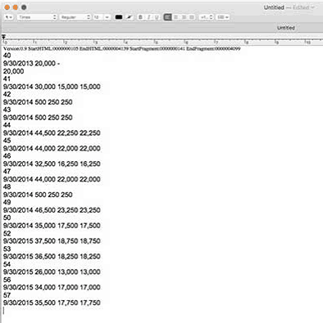Select the Untitled document tab
The width and height of the screenshot is (323, 323).
click(x=286, y=28)
